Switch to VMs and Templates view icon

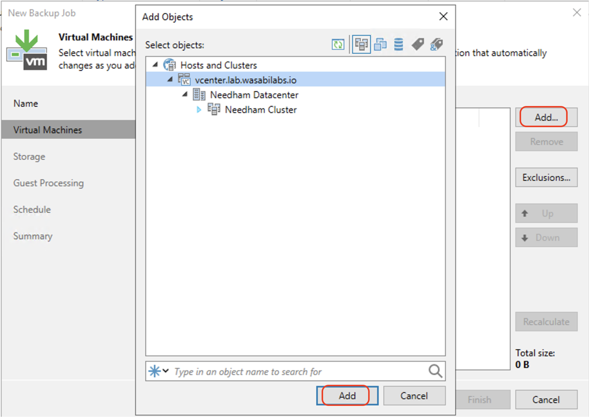(x=380, y=45)
